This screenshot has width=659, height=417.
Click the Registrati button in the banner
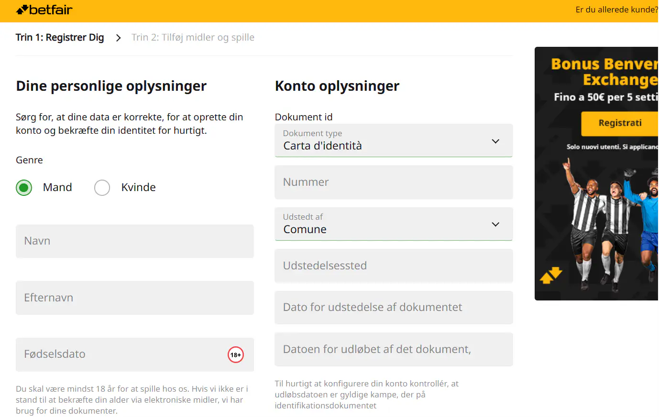[x=620, y=123]
